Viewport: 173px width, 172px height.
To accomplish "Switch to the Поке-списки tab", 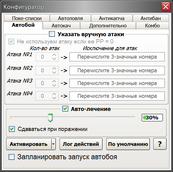I will tap(27, 18).
